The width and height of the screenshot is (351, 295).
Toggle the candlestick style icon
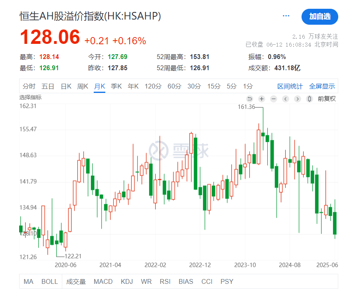click(x=310, y=98)
